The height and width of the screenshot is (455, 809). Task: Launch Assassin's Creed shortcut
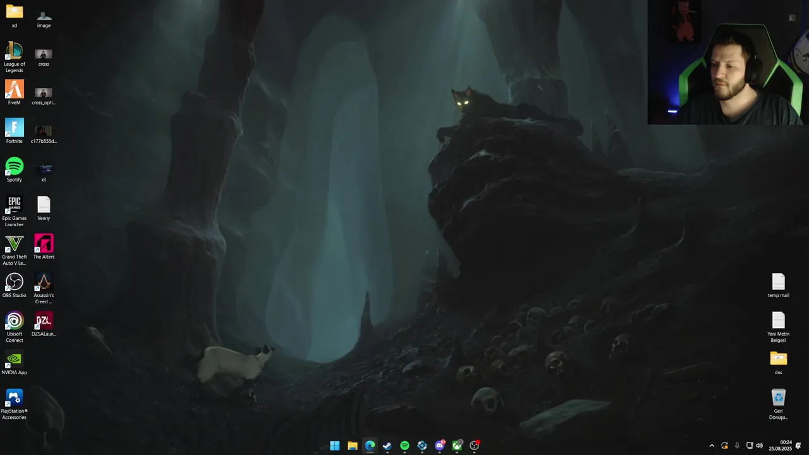(44, 289)
